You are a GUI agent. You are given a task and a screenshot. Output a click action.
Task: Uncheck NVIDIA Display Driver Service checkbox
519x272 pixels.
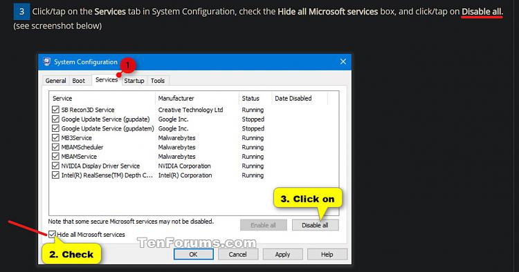[55, 166]
